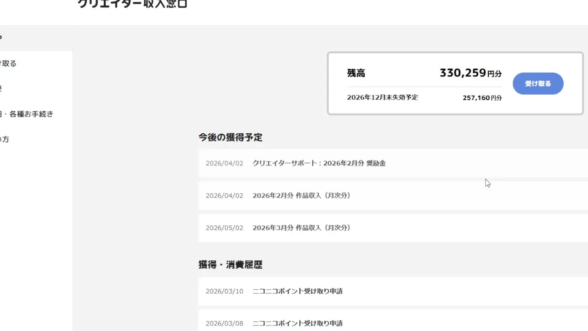Click the 2026/05/02 date
Screen dimensions: 588x331
224,228
